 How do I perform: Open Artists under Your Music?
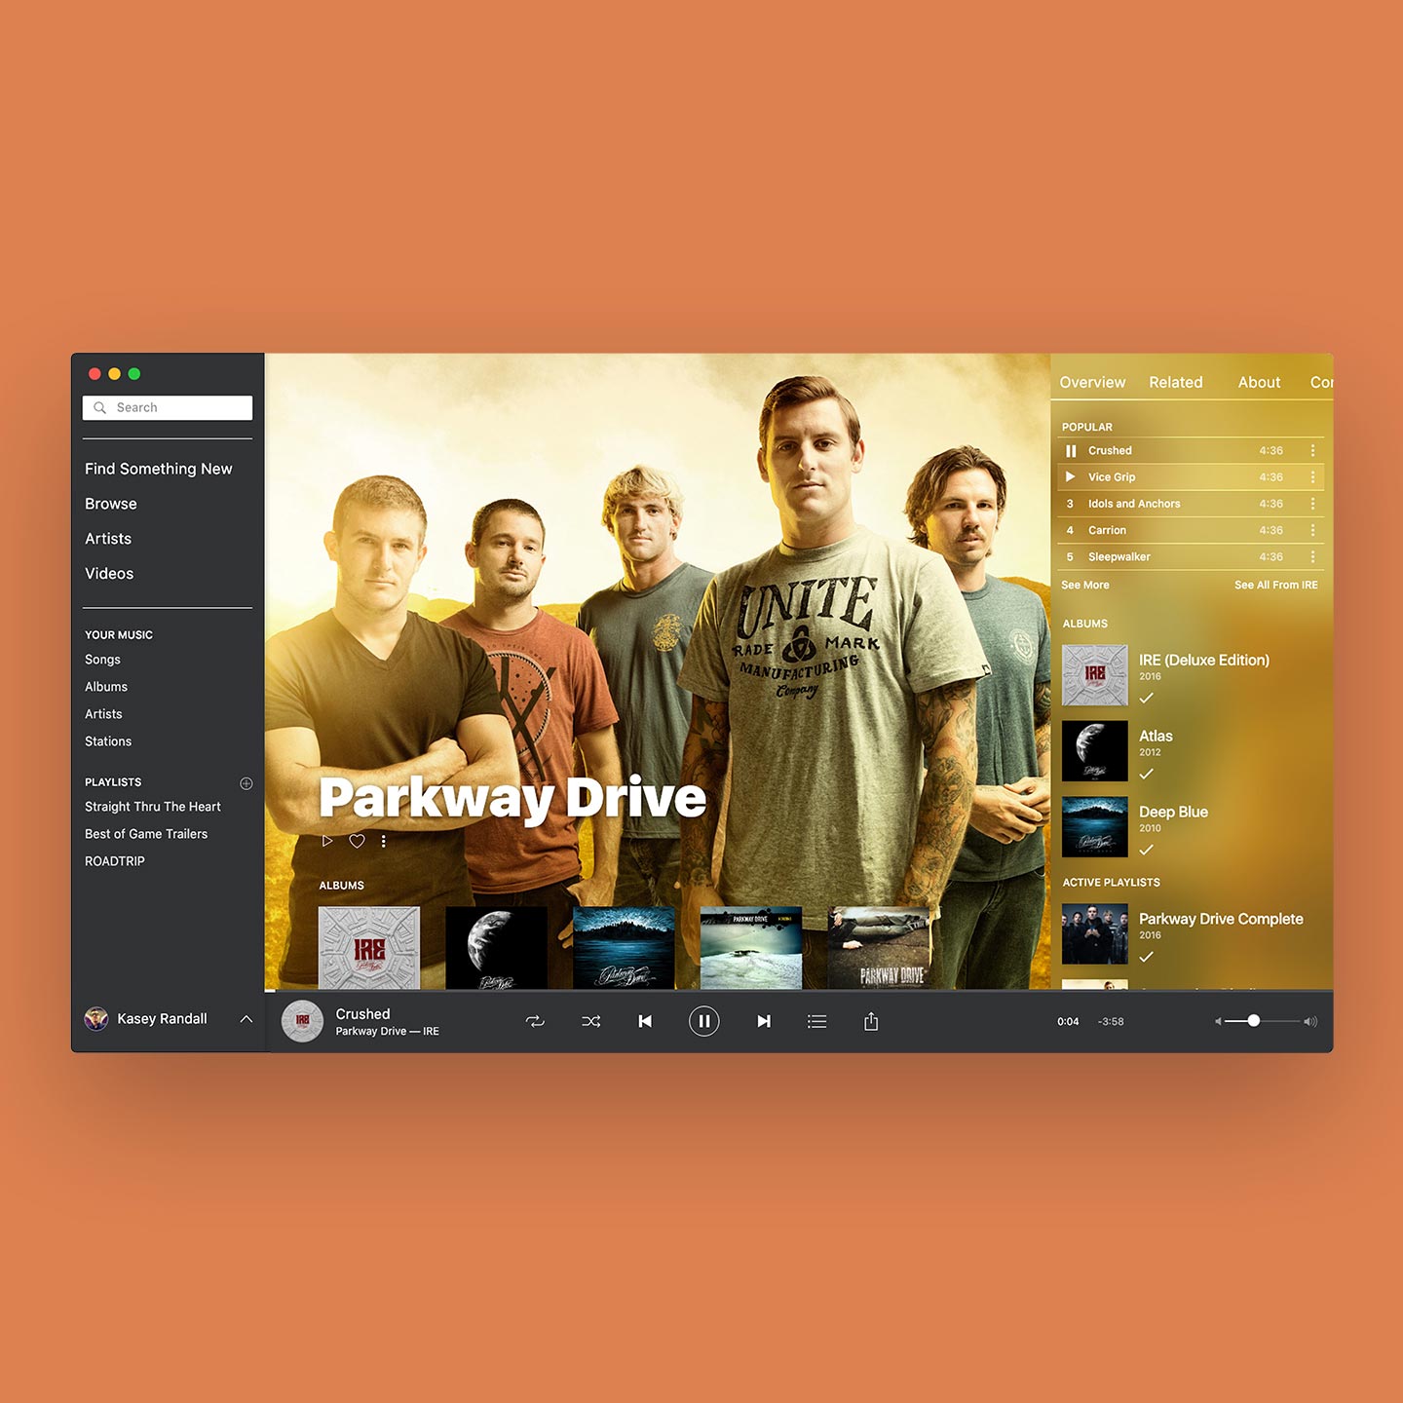pyautogui.click(x=103, y=714)
